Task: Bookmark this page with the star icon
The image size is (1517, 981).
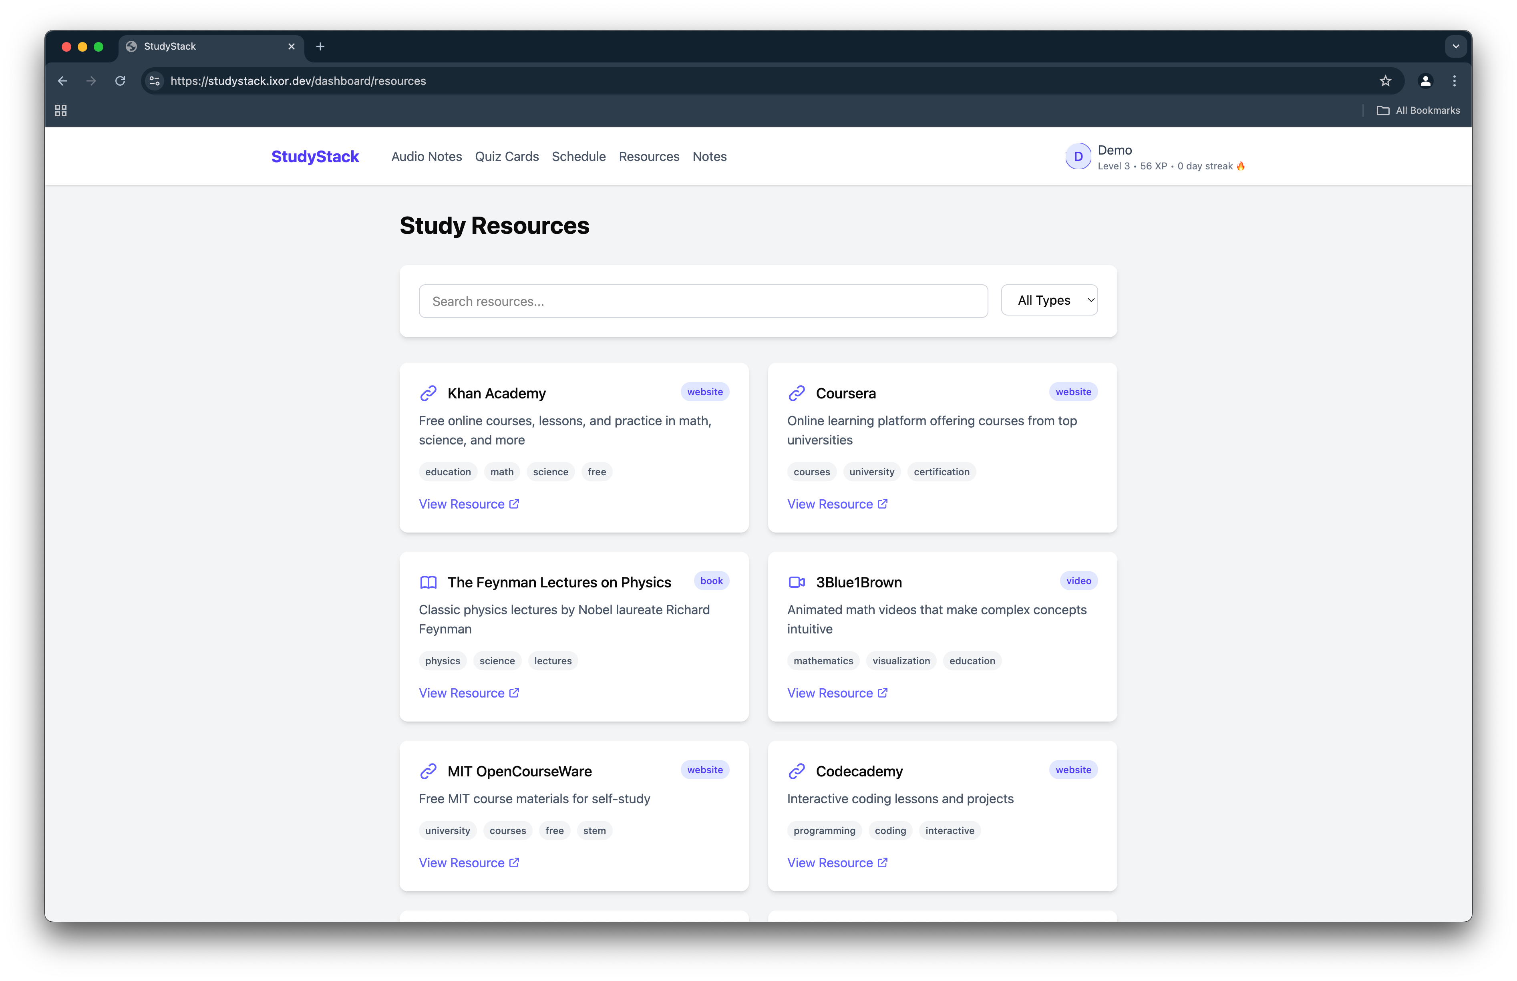Action: point(1385,81)
